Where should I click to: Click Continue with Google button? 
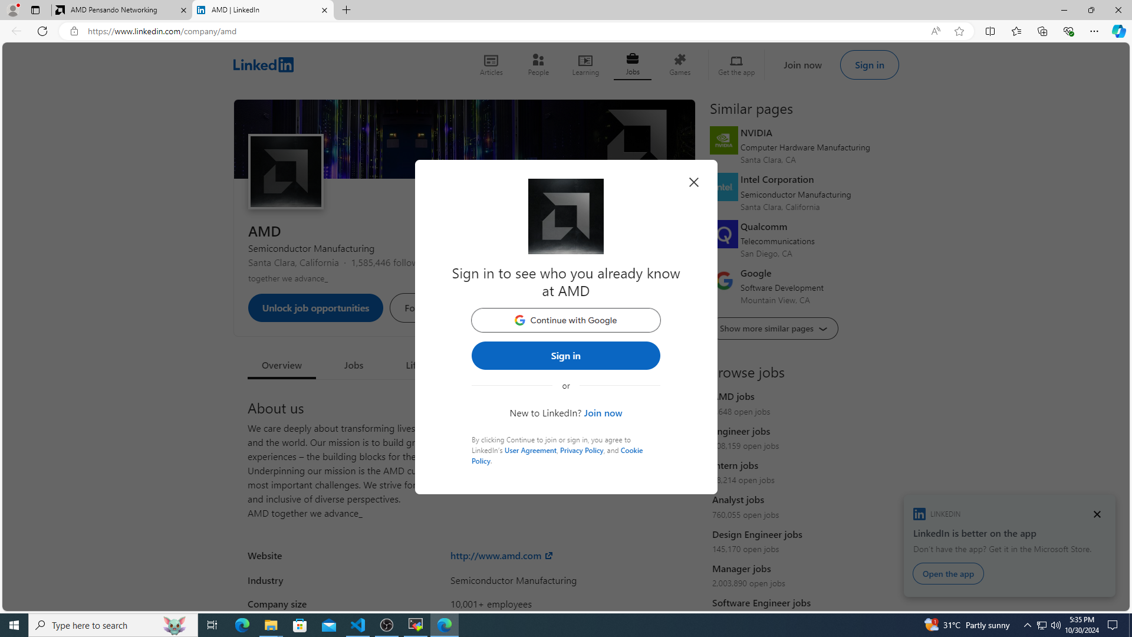click(565, 320)
